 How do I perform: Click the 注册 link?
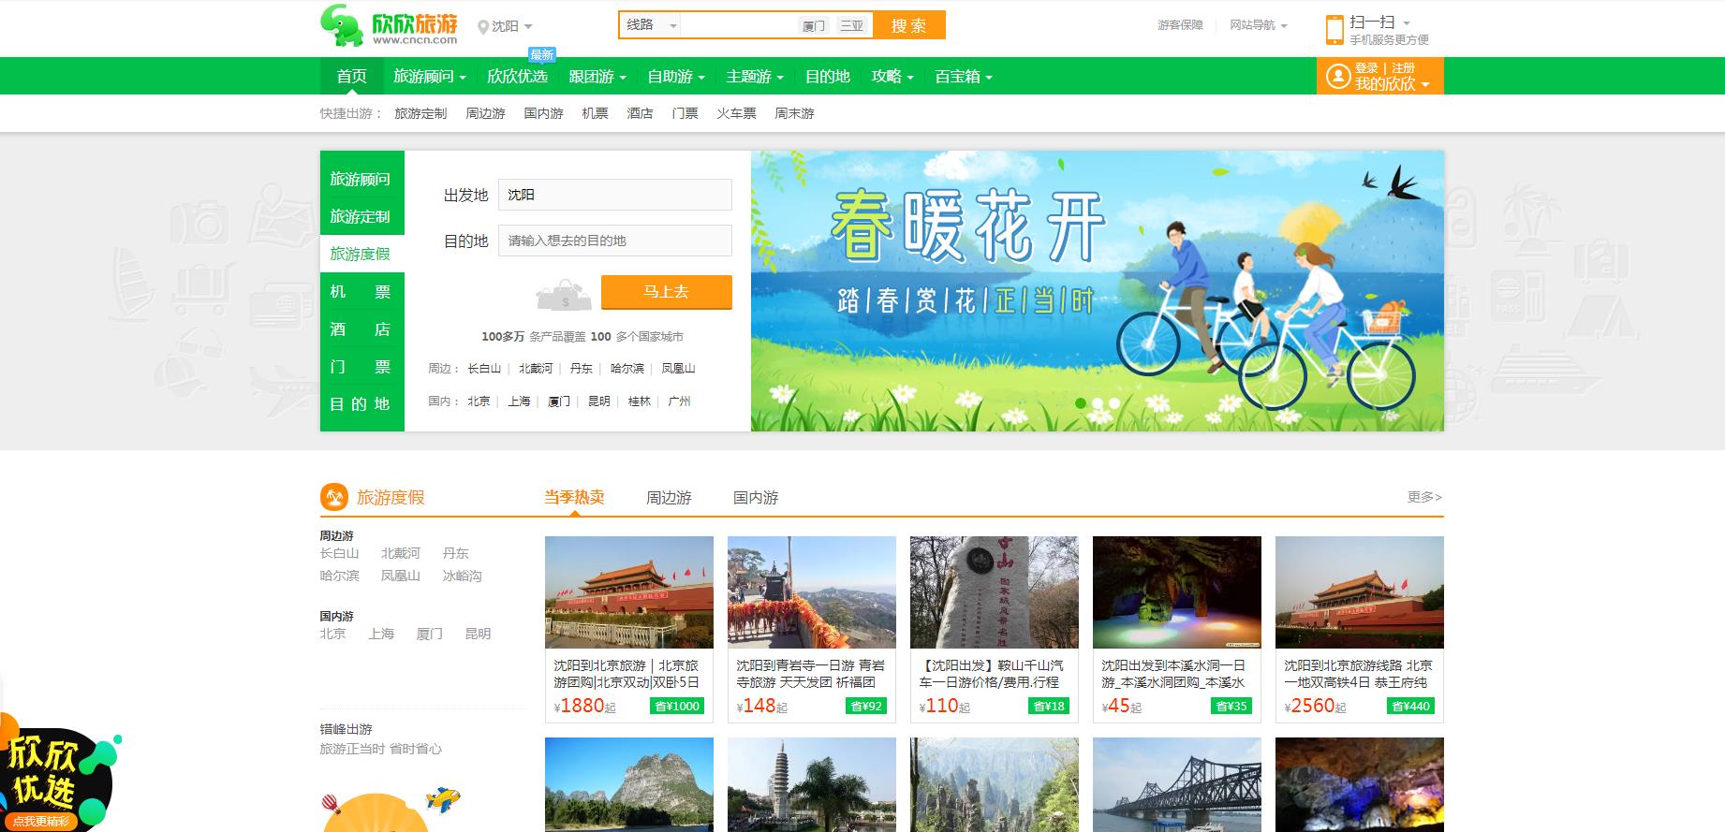(x=1403, y=67)
